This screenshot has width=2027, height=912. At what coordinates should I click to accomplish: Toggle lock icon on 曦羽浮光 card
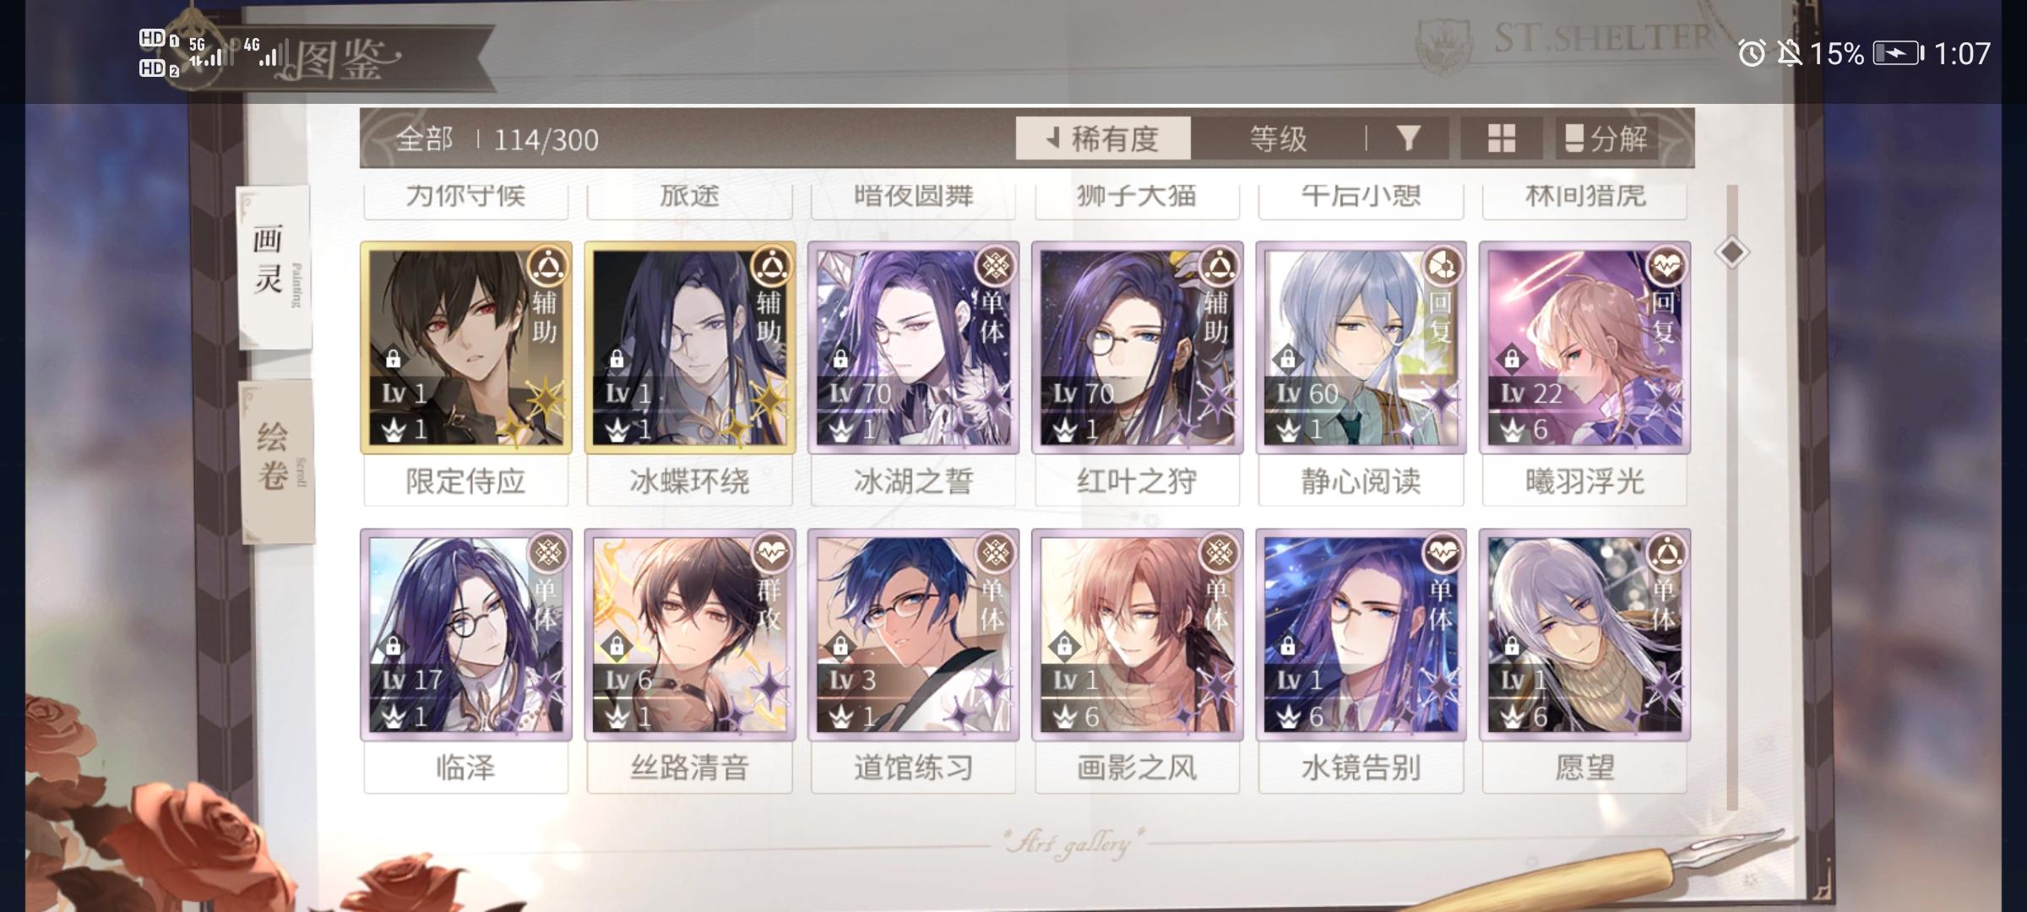coord(1512,359)
